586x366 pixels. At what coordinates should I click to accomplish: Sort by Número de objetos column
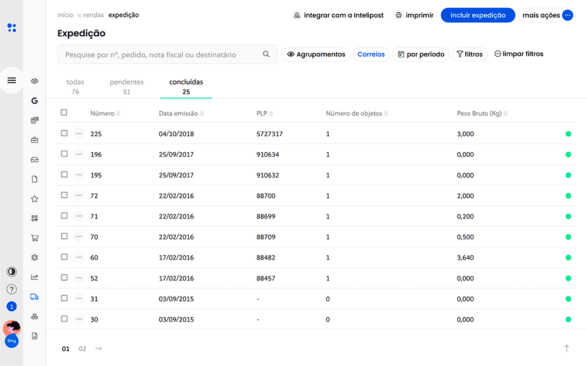coord(357,113)
